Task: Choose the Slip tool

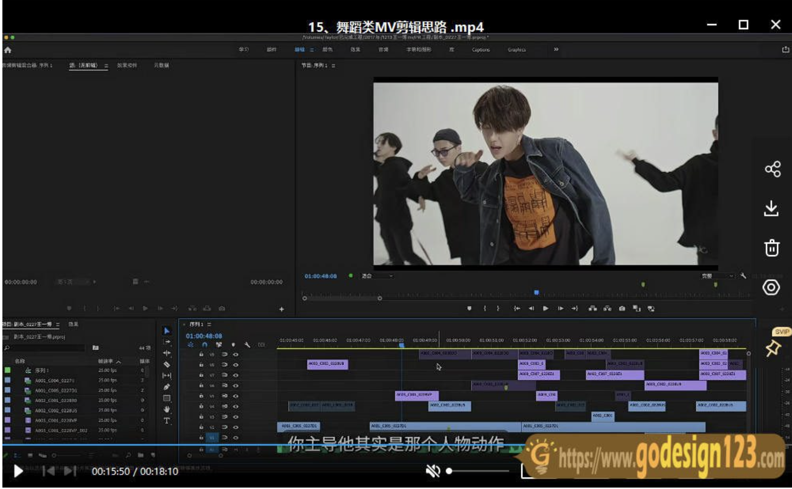Action: click(167, 375)
